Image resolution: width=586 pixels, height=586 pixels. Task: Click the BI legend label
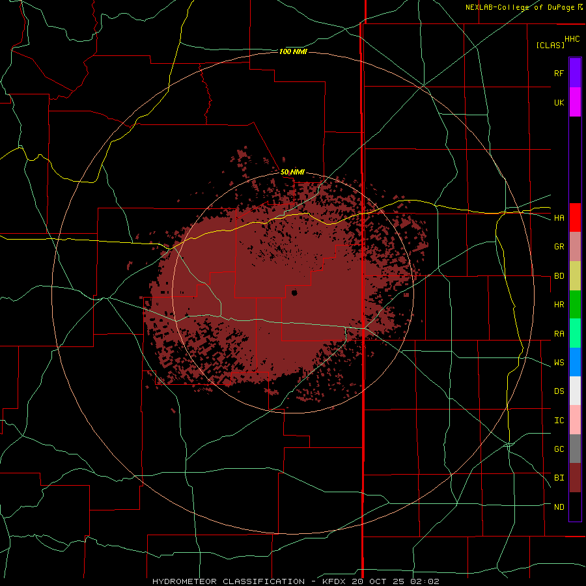(x=559, y=478)
